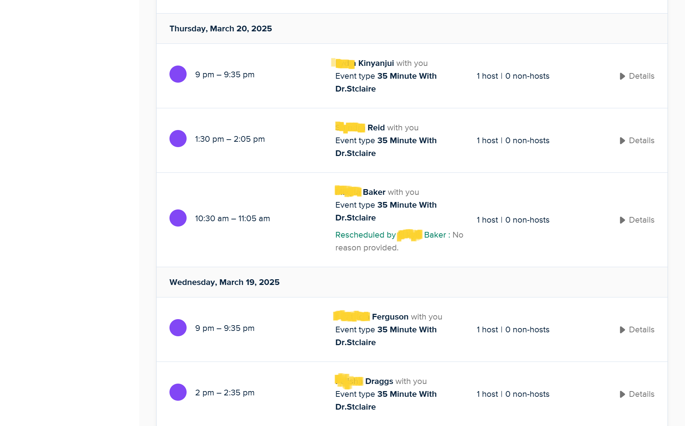The height and width of the screenshot is (426, 685).
Task: Click the 35 Minute With Dr.Stclaire event type
Action: [x=407, y=76]
